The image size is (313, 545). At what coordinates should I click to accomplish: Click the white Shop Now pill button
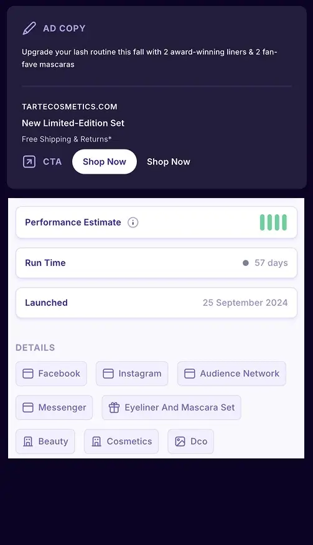(x=104, y=161)
